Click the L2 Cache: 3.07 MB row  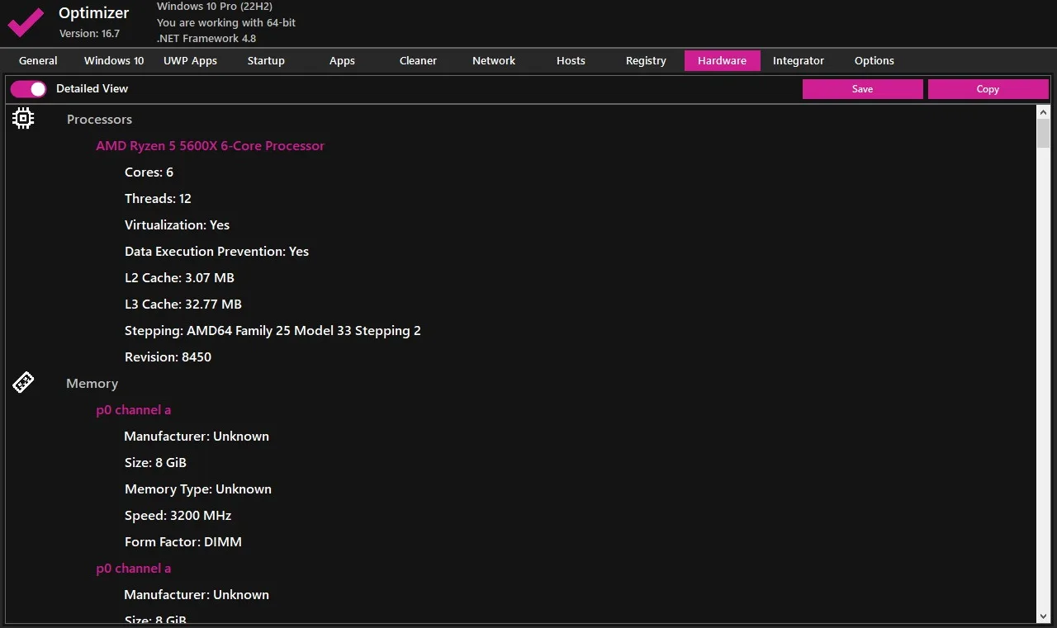(179, 278)
